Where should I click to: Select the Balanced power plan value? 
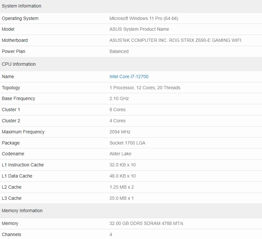click(x=119, y=51)
